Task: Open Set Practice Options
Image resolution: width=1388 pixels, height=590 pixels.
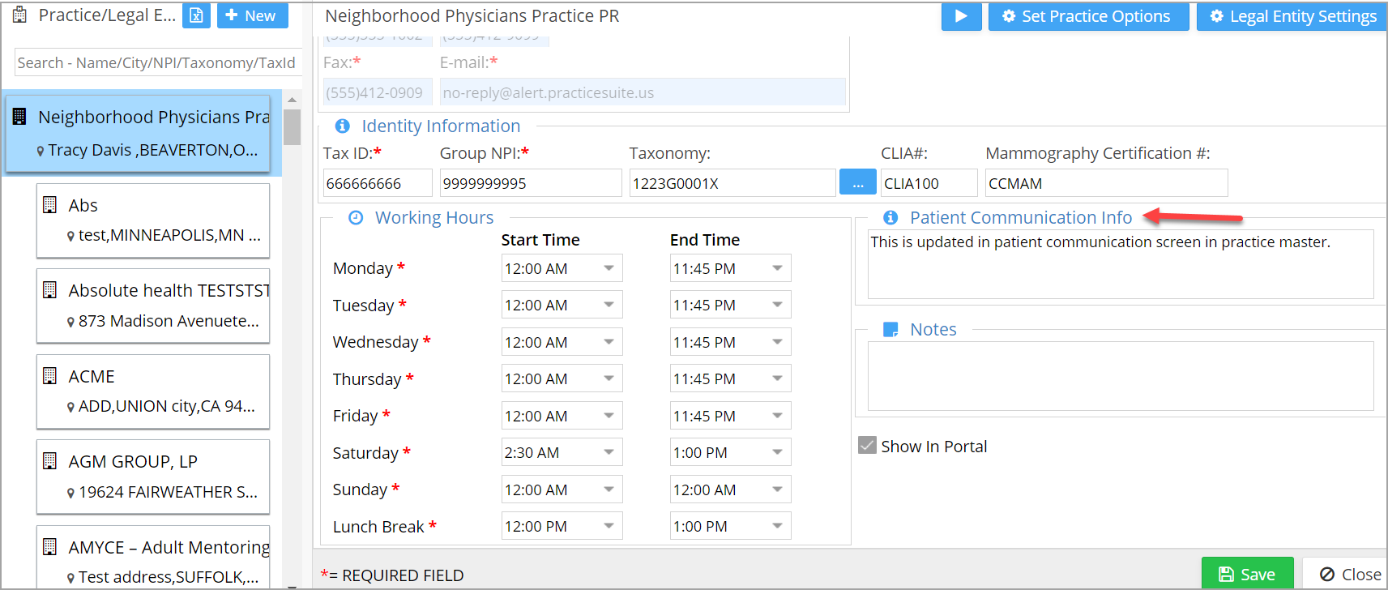Action: [x=1087, y=16]
